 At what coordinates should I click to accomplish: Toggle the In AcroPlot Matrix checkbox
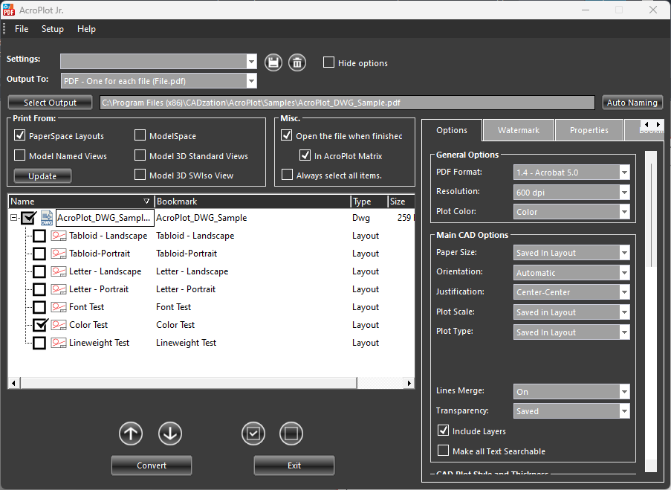(x=305, y=155)
